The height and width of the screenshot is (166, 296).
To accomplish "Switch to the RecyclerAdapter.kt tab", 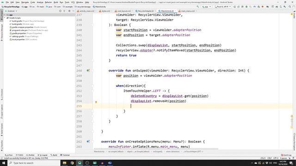I will pyautogui.click(x=146, y=11).
